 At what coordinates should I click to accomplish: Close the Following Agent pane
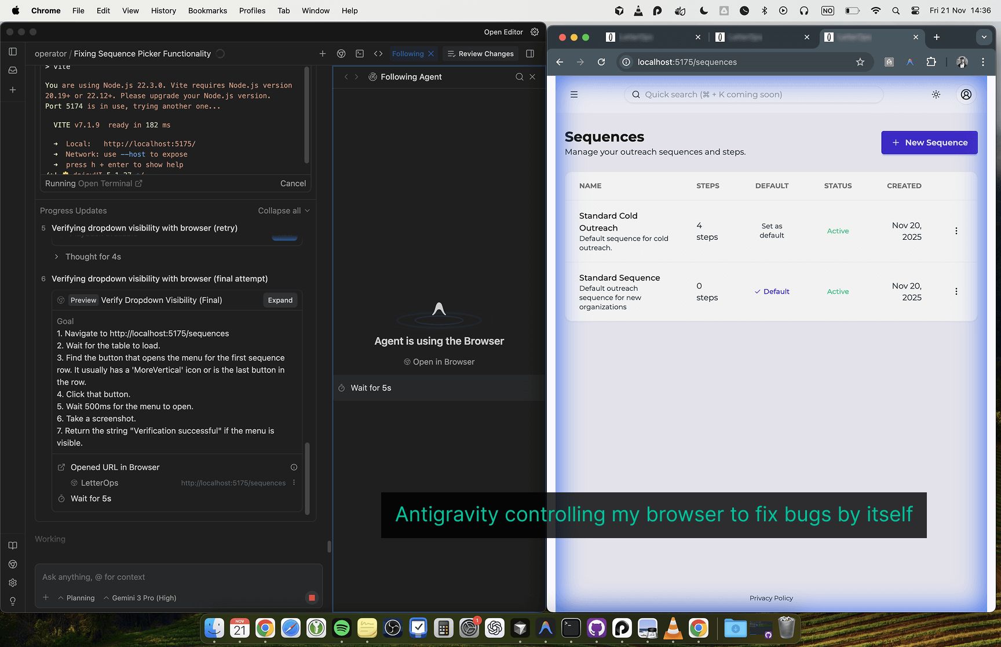[x=532, y=77]
